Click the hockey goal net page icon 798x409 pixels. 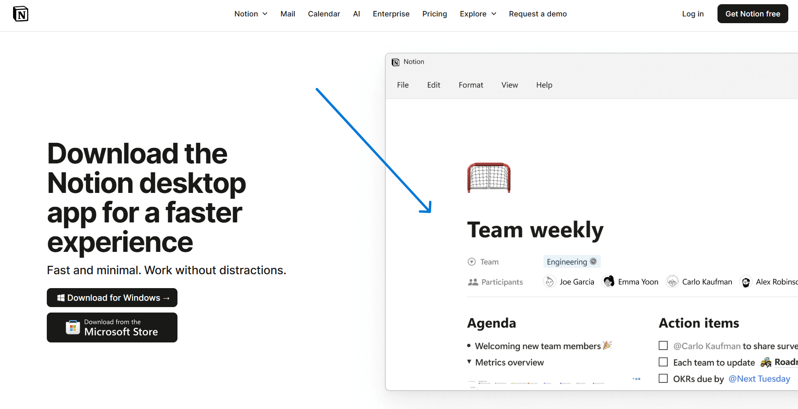(x=489, y=178)
